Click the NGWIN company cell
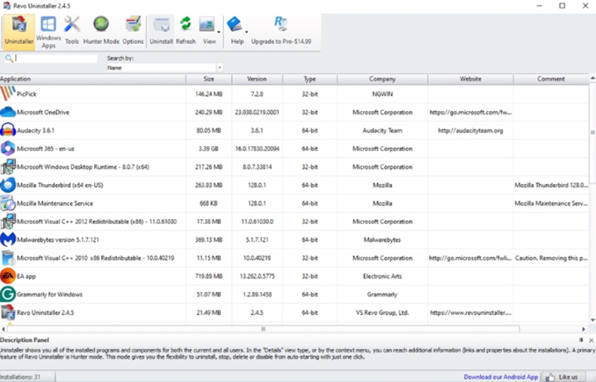The height and width of the screenshot is (382, 596). [382, 94]
